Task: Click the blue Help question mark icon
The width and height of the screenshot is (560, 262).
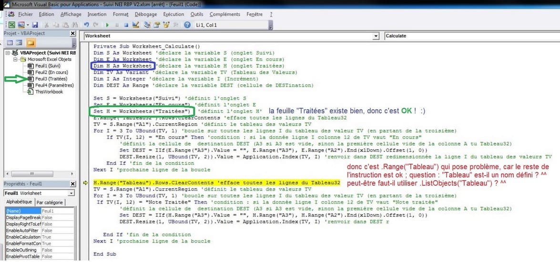Action: pyautogui.click(x=187, y=25)
